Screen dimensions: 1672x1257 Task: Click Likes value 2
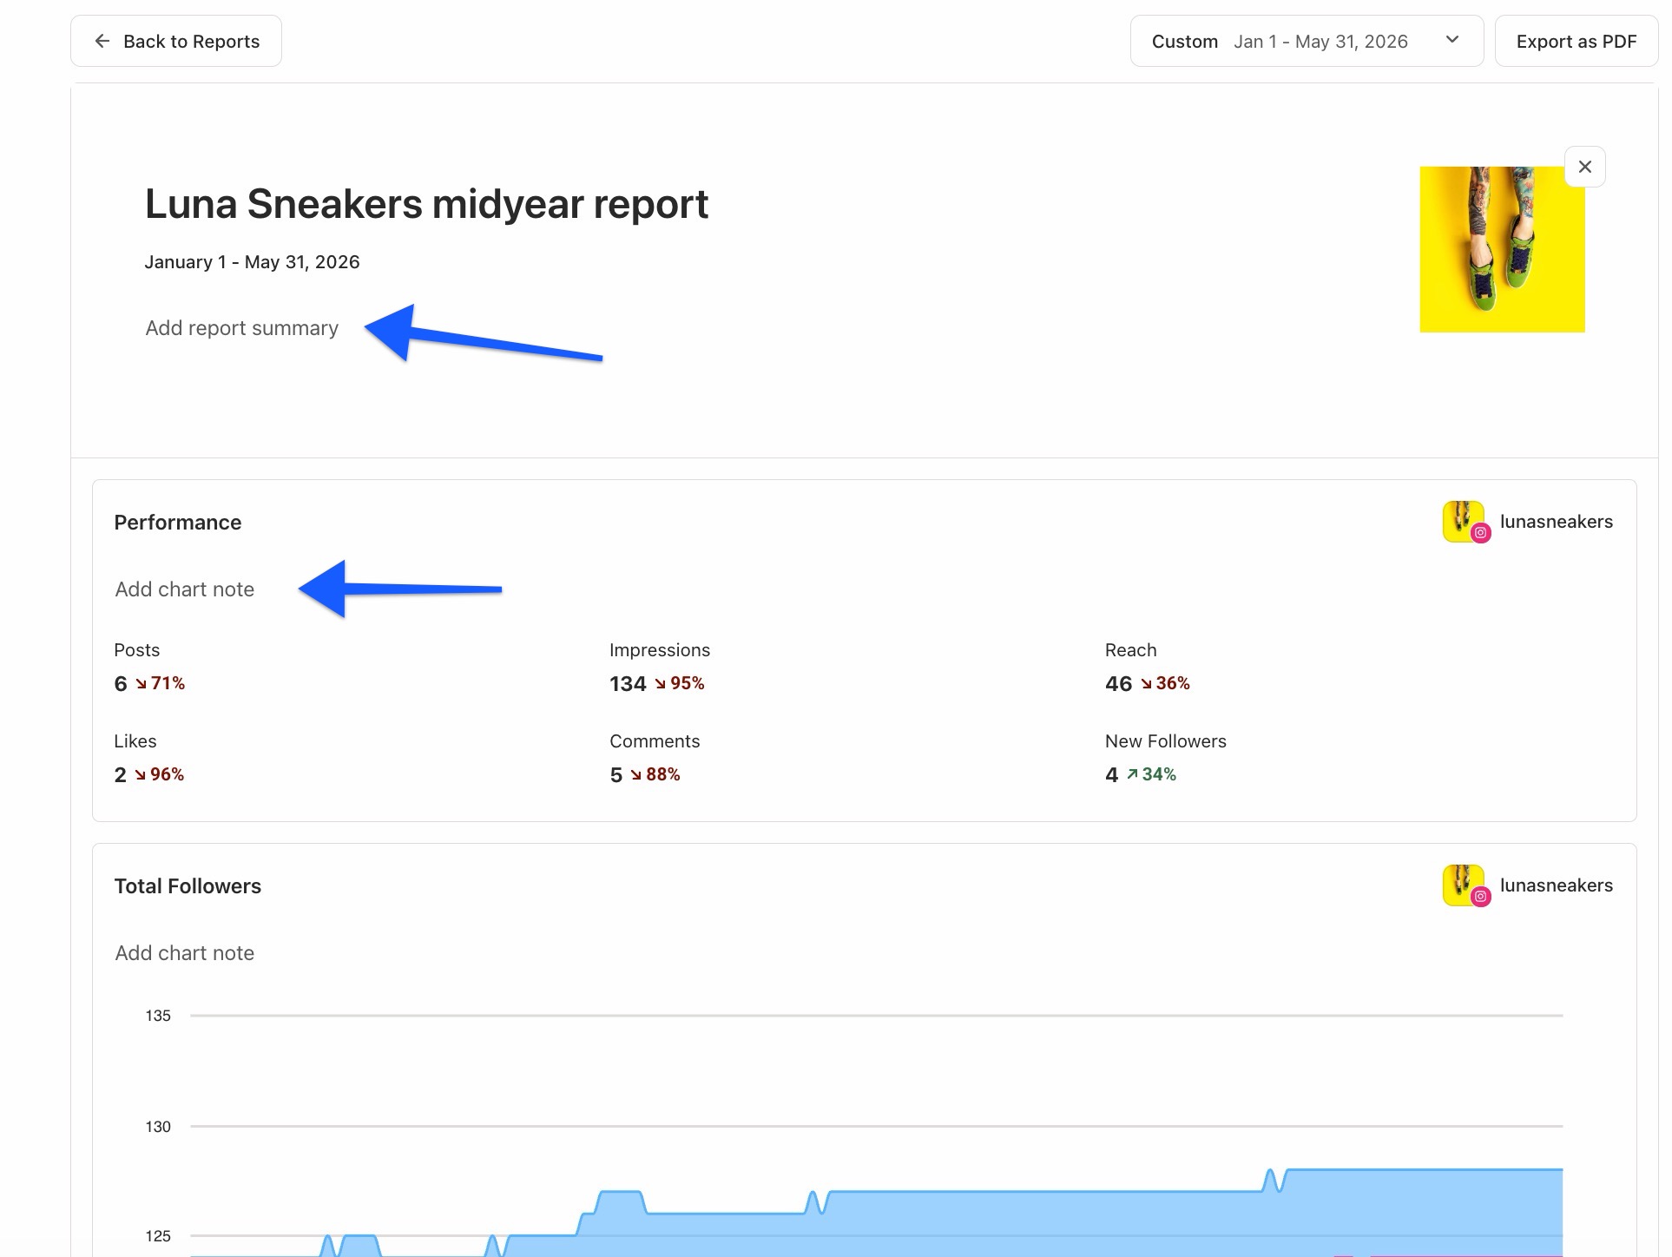120,775
